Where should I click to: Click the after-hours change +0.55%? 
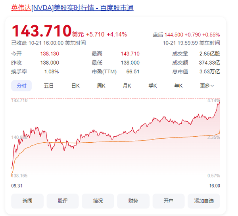pos(211,35)
